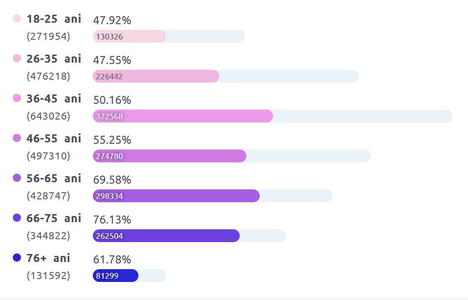Click the 18-25 ani legend color dot
The width and height of the screenshot is (468, 300).
click(17, 19)
